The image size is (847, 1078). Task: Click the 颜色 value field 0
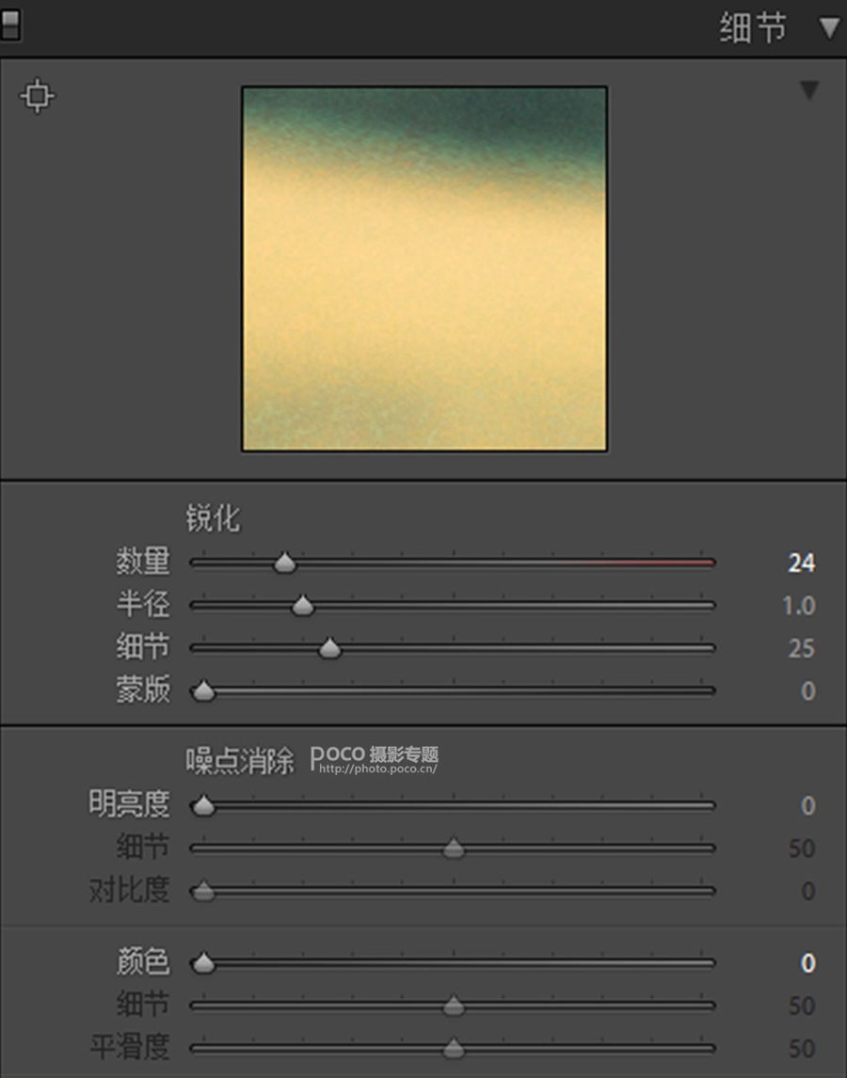[x=808, y=963]
